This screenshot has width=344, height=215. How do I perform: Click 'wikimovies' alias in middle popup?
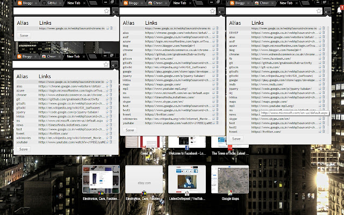coord(130,119)
